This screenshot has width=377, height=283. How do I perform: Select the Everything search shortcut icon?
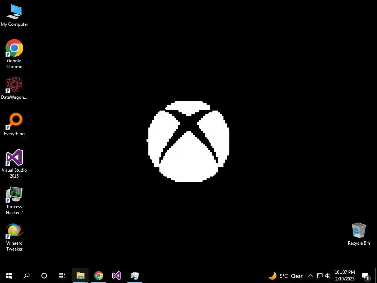(14, 125)
